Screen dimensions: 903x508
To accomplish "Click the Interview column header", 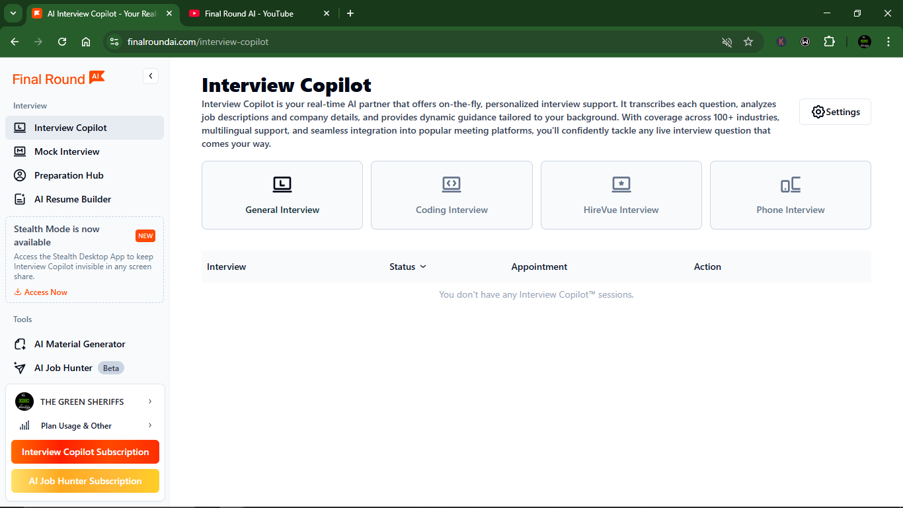I will pyautogui.click(x=226, y=267).
